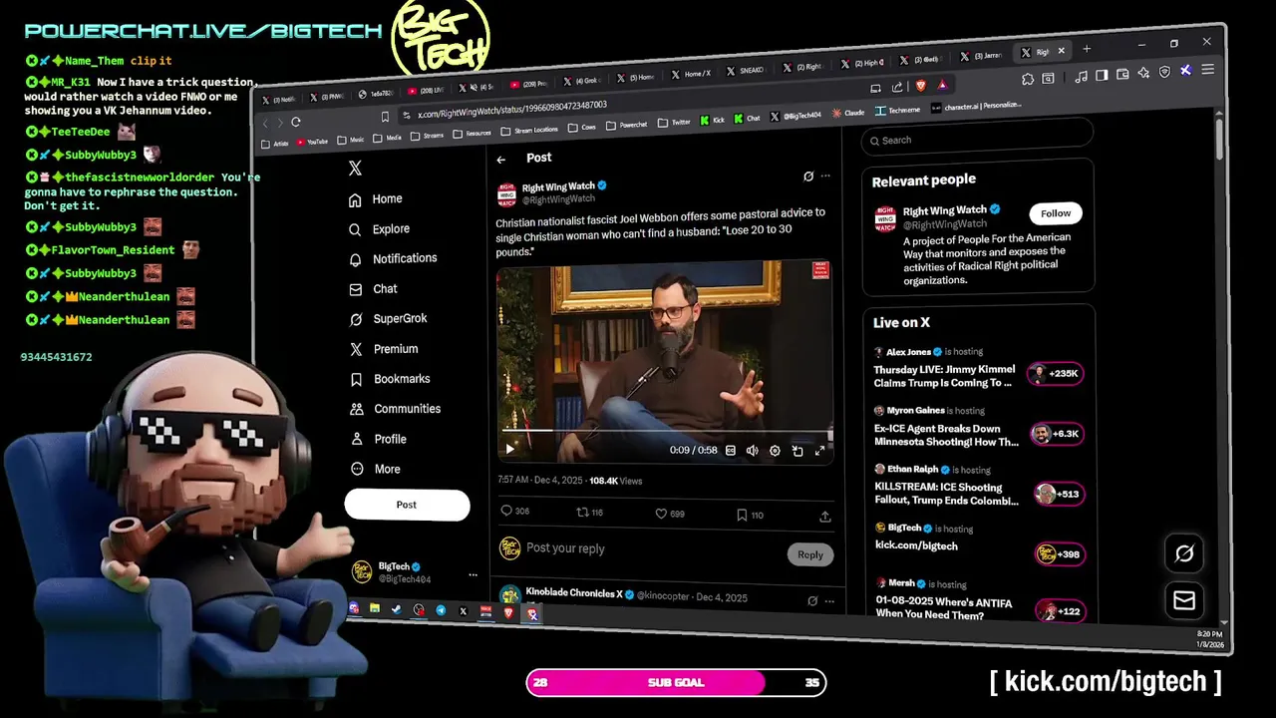
Task: Open the Twitter bookmark folder
Action: (675, 123)
